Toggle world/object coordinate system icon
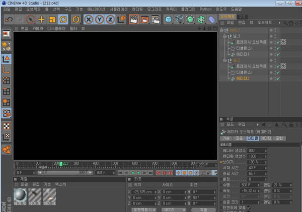Viewport: 302px width, 212px height. pos(121,20)
